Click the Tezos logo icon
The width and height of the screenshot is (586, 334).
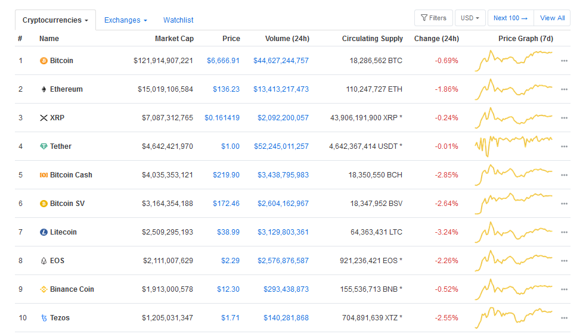(44, 318)
